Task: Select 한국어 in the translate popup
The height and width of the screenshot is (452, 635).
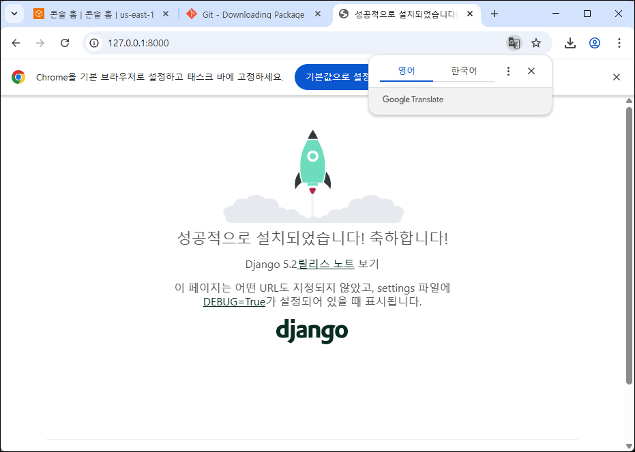Action: [464, 71]
